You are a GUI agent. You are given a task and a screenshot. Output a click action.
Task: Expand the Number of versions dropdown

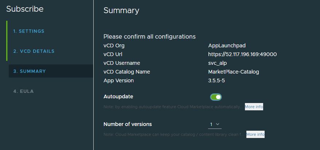tap(215, 125)
